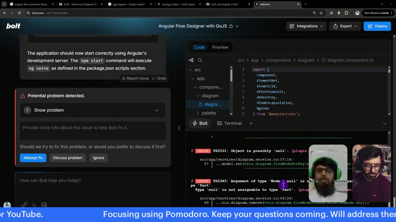Add a new terminal with the plus icon

(251, 123)
